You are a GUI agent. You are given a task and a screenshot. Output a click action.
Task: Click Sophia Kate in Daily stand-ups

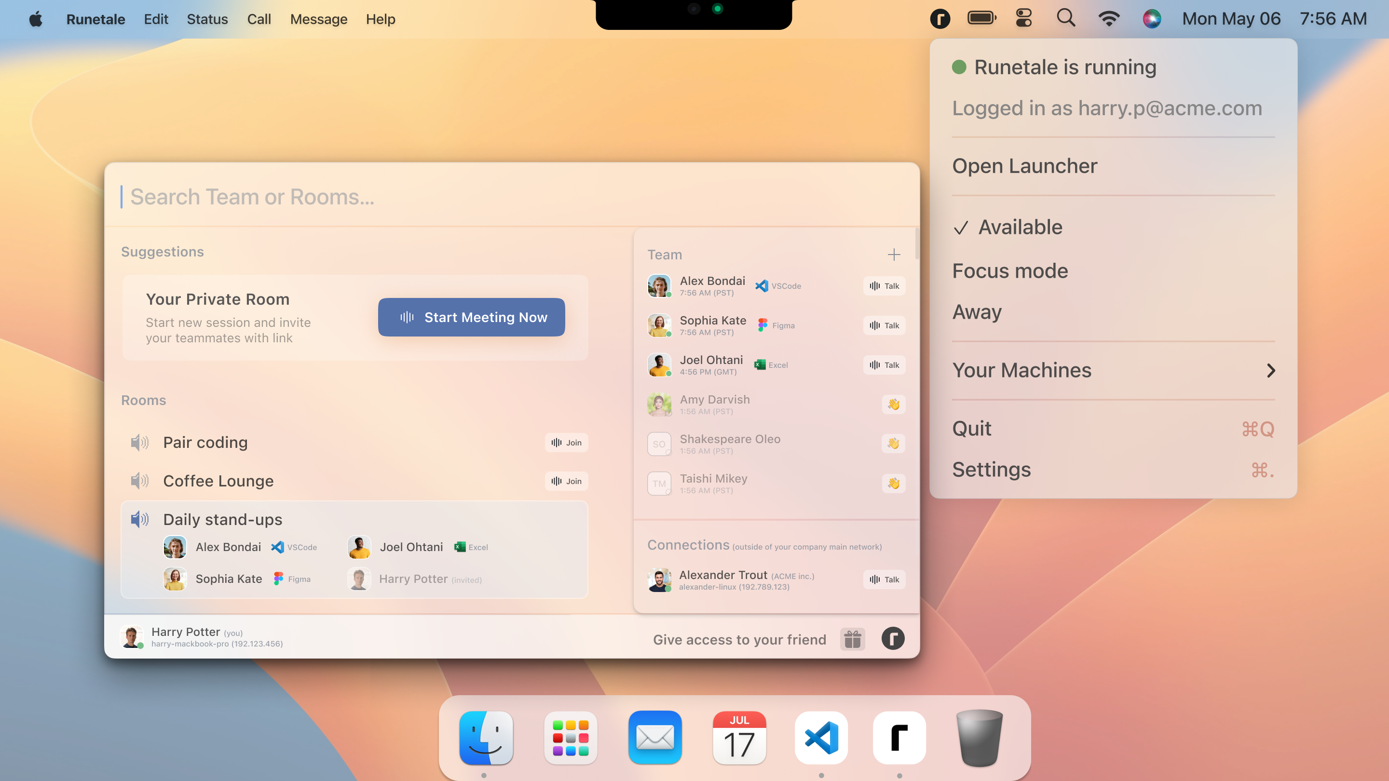pos(237,579)
